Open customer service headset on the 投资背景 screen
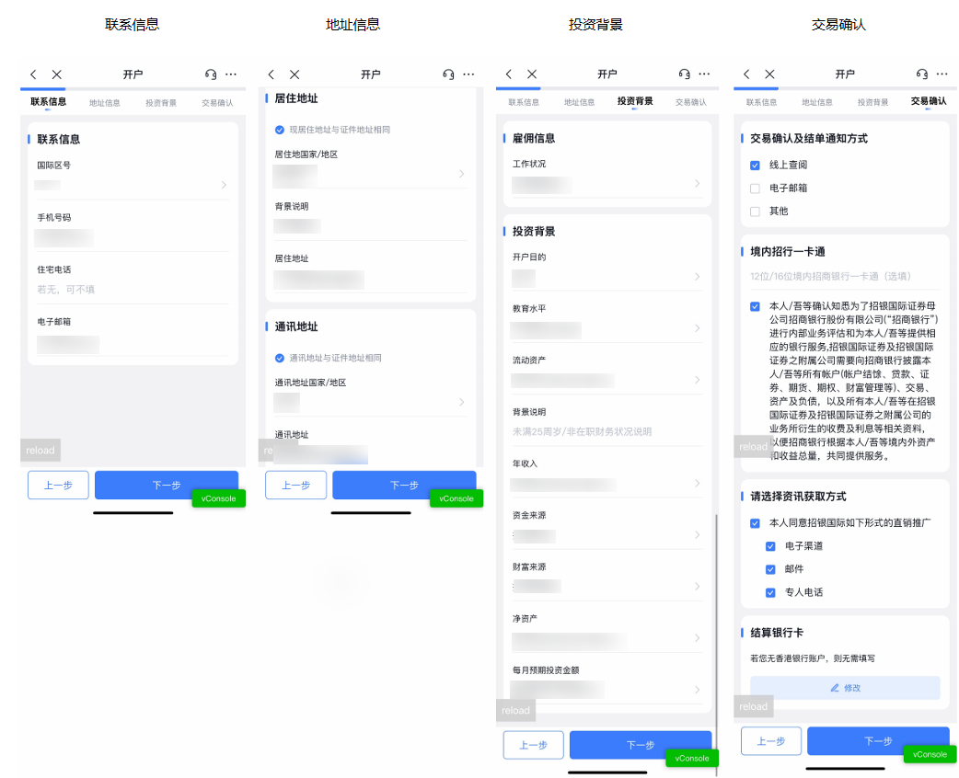The height and width of the screenshot is (778, 959). pos(684,74)
